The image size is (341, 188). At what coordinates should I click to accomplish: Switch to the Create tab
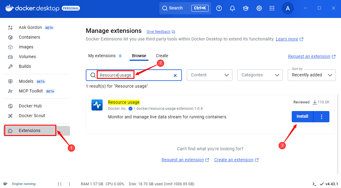pyautogui.click(x=162, y=56)
